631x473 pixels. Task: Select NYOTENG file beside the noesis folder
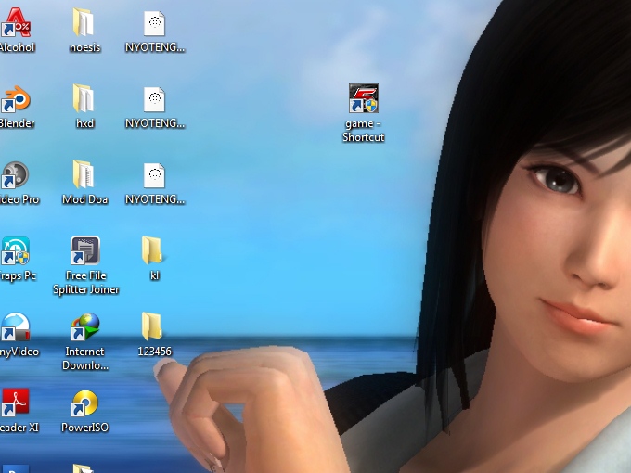tap(155, 23)
